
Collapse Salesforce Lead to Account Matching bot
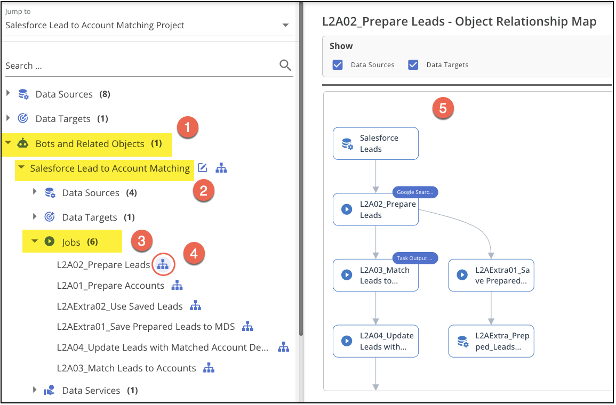click(22, 167)
